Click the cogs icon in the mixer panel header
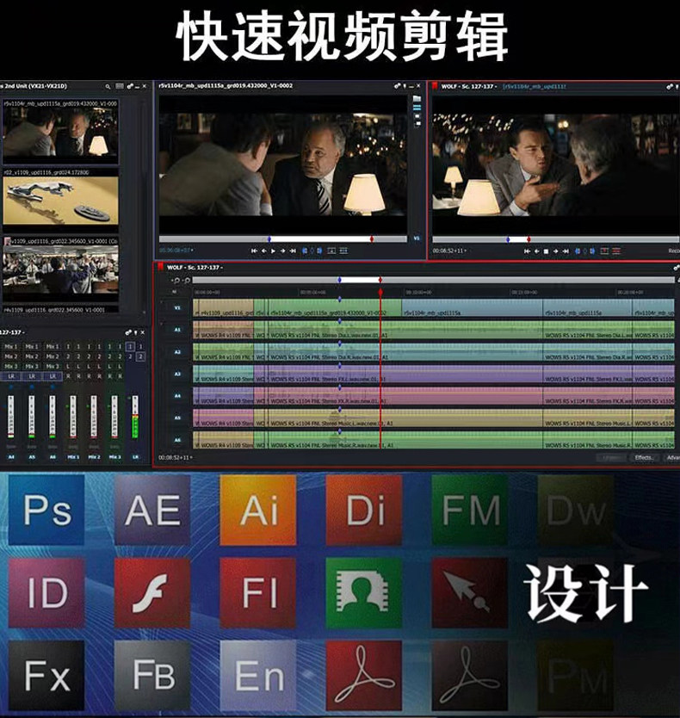The width and height of the screenshot is (680, 718). click(128, 332)
